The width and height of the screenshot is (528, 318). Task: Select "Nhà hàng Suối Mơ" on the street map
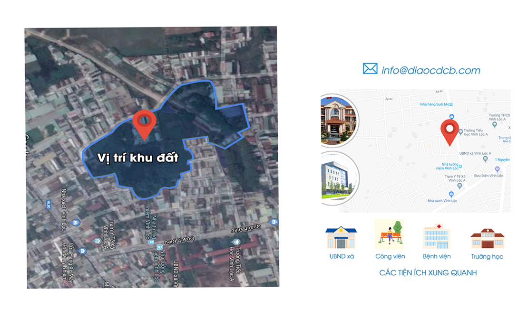(434, 104)
